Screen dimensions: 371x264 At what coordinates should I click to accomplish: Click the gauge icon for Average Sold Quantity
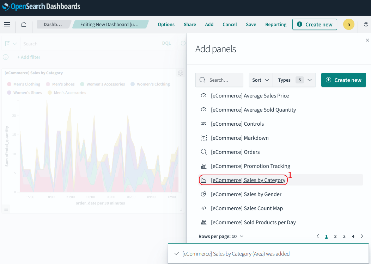point(204,109)
